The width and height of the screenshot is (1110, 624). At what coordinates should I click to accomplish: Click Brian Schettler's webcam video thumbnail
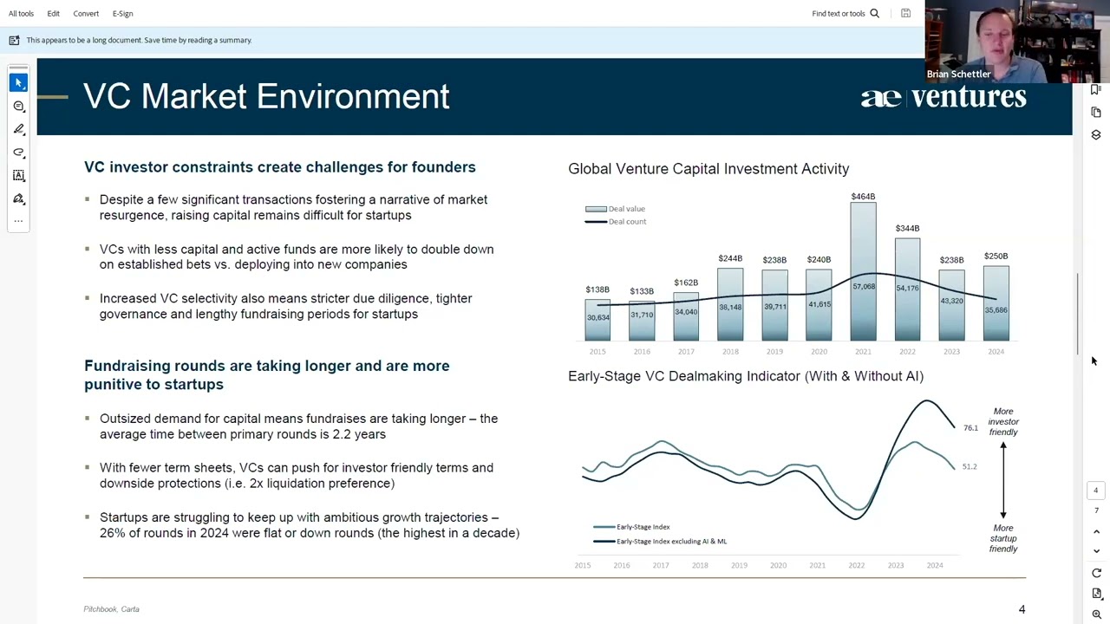[1017, 42]
